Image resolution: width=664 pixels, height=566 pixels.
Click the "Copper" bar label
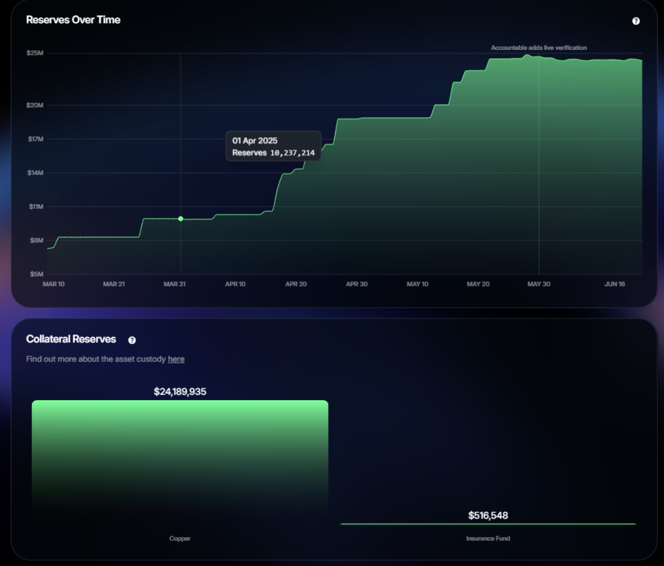(x=180, y=539)
